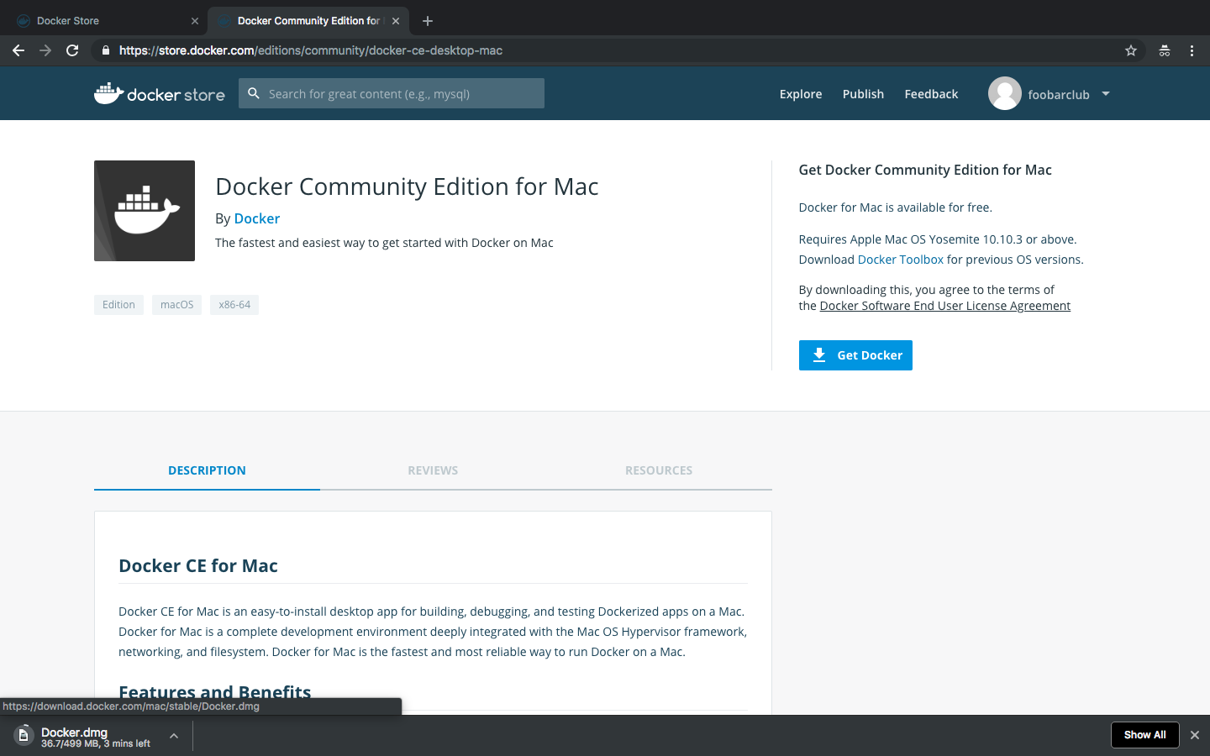Open the Docker Toolbox link

click(901, 260)
